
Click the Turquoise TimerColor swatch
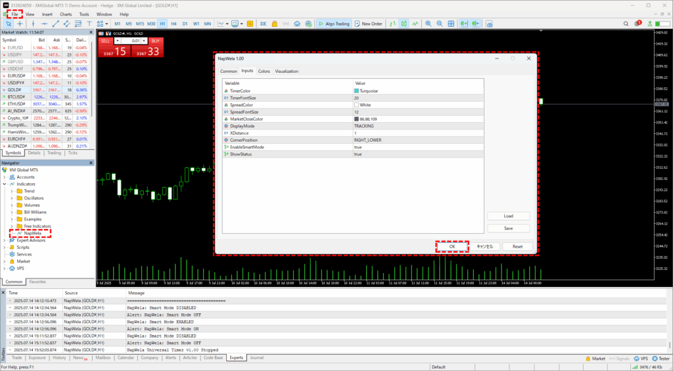tap(356, 91)
